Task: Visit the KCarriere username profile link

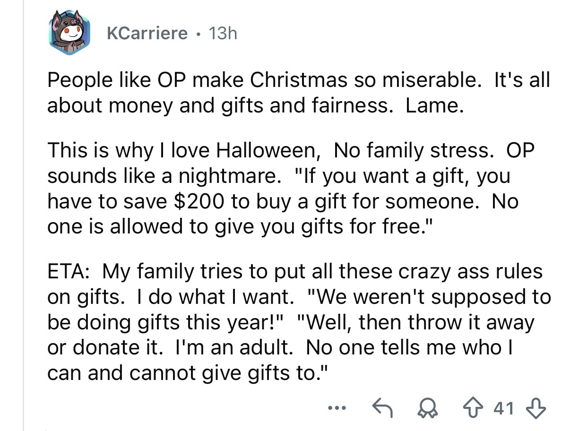Action: point(147,33)
